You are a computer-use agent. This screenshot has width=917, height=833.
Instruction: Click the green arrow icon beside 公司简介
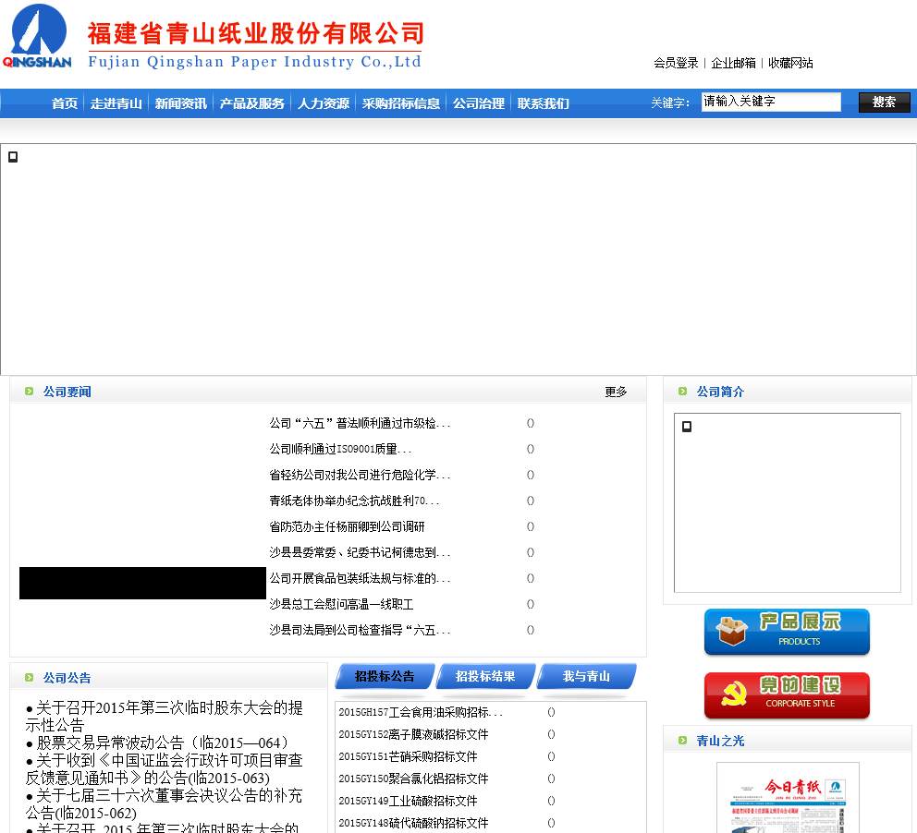click(682, 392)
